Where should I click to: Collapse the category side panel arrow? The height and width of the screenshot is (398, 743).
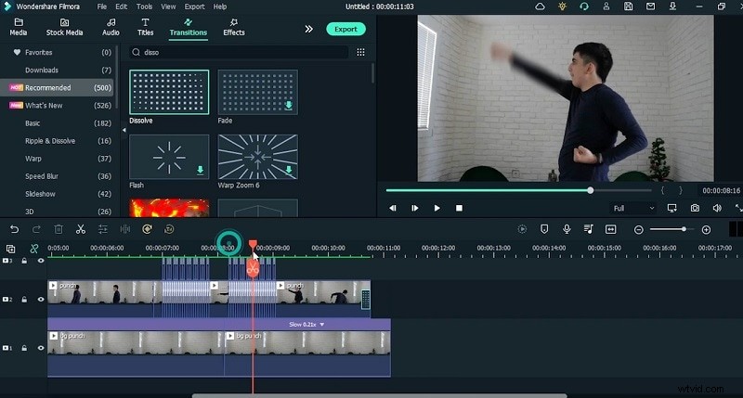(x=124, y=130)
